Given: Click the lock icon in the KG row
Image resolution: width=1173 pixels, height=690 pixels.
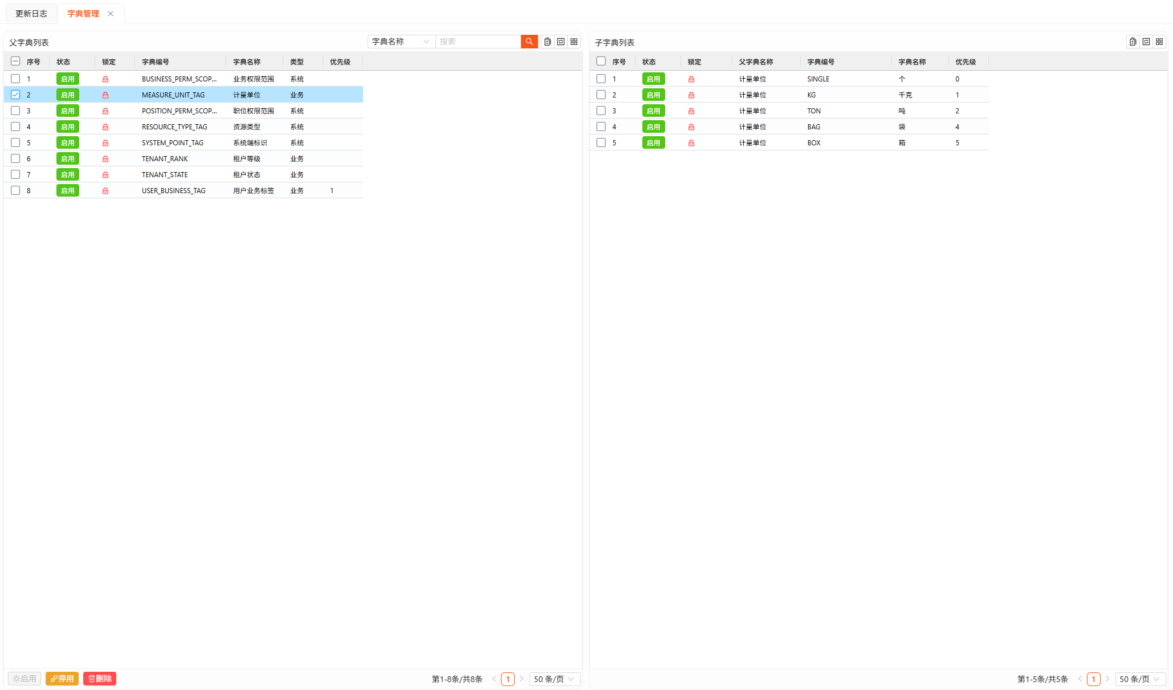Looking at the screenshot, I should click(x=691, y=95).
